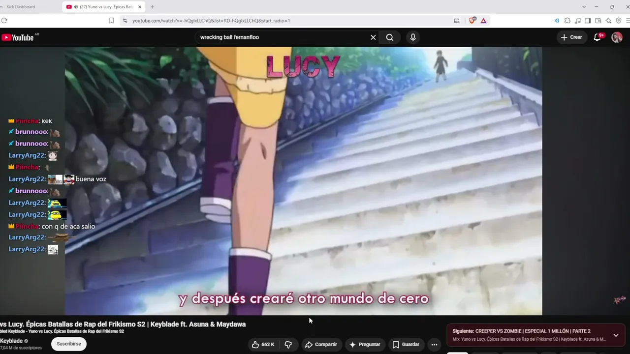This screenshot has width=630, height=354.
Task: Toggle the browser sidebar panel icon
Action: pyautogui.click(x=588, y=21)
